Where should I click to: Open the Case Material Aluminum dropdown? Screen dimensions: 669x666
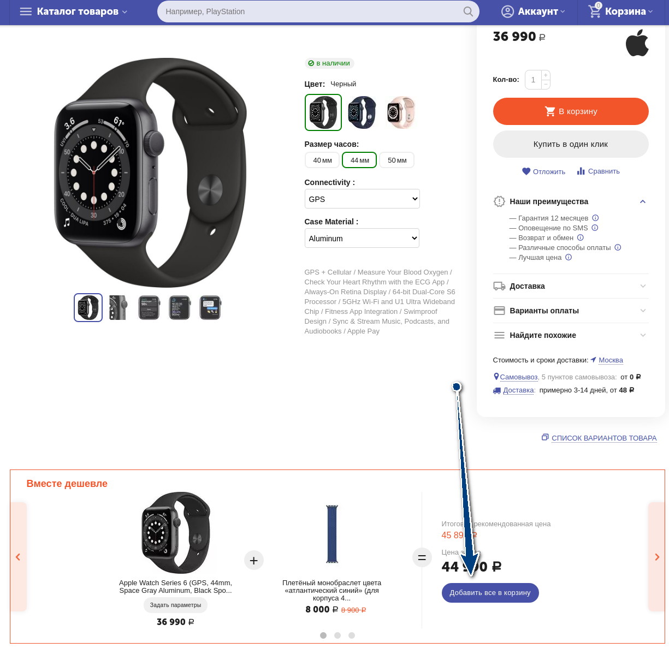pyautogui.click(x=362, y=238)
